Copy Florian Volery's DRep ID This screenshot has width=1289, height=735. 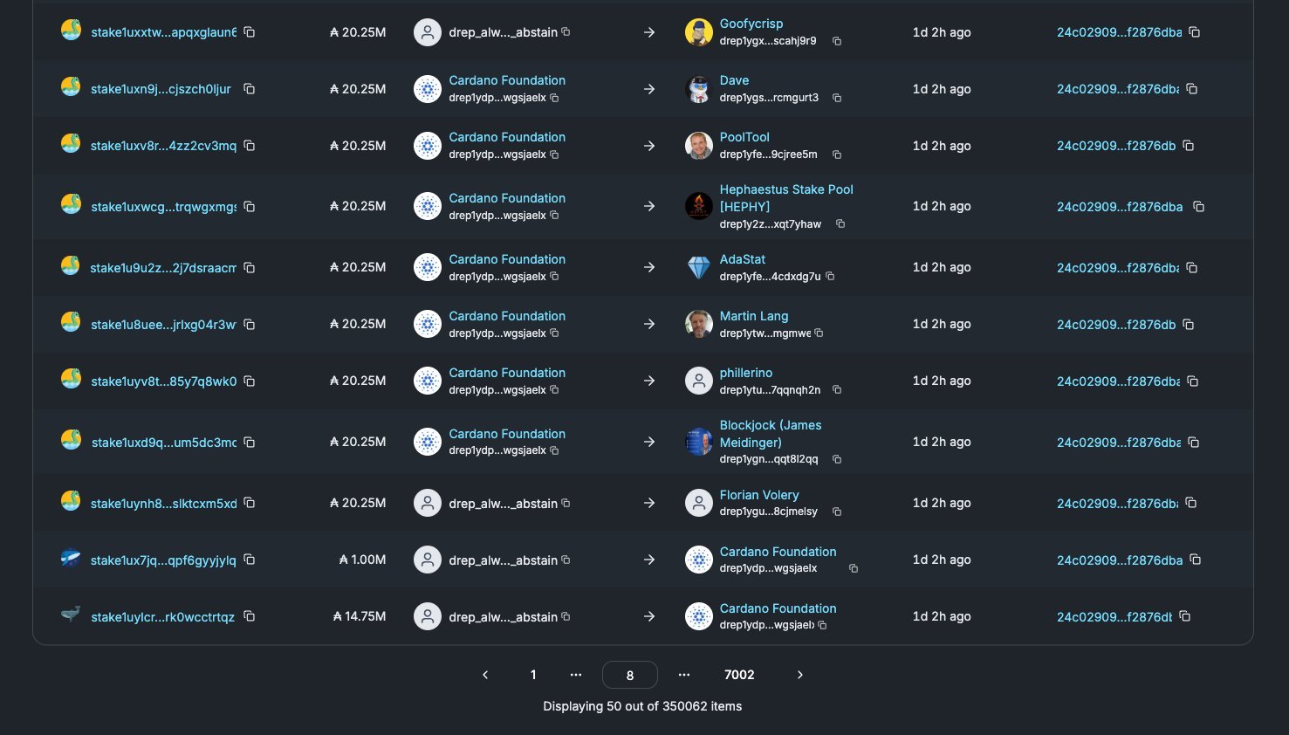(837, 512)
